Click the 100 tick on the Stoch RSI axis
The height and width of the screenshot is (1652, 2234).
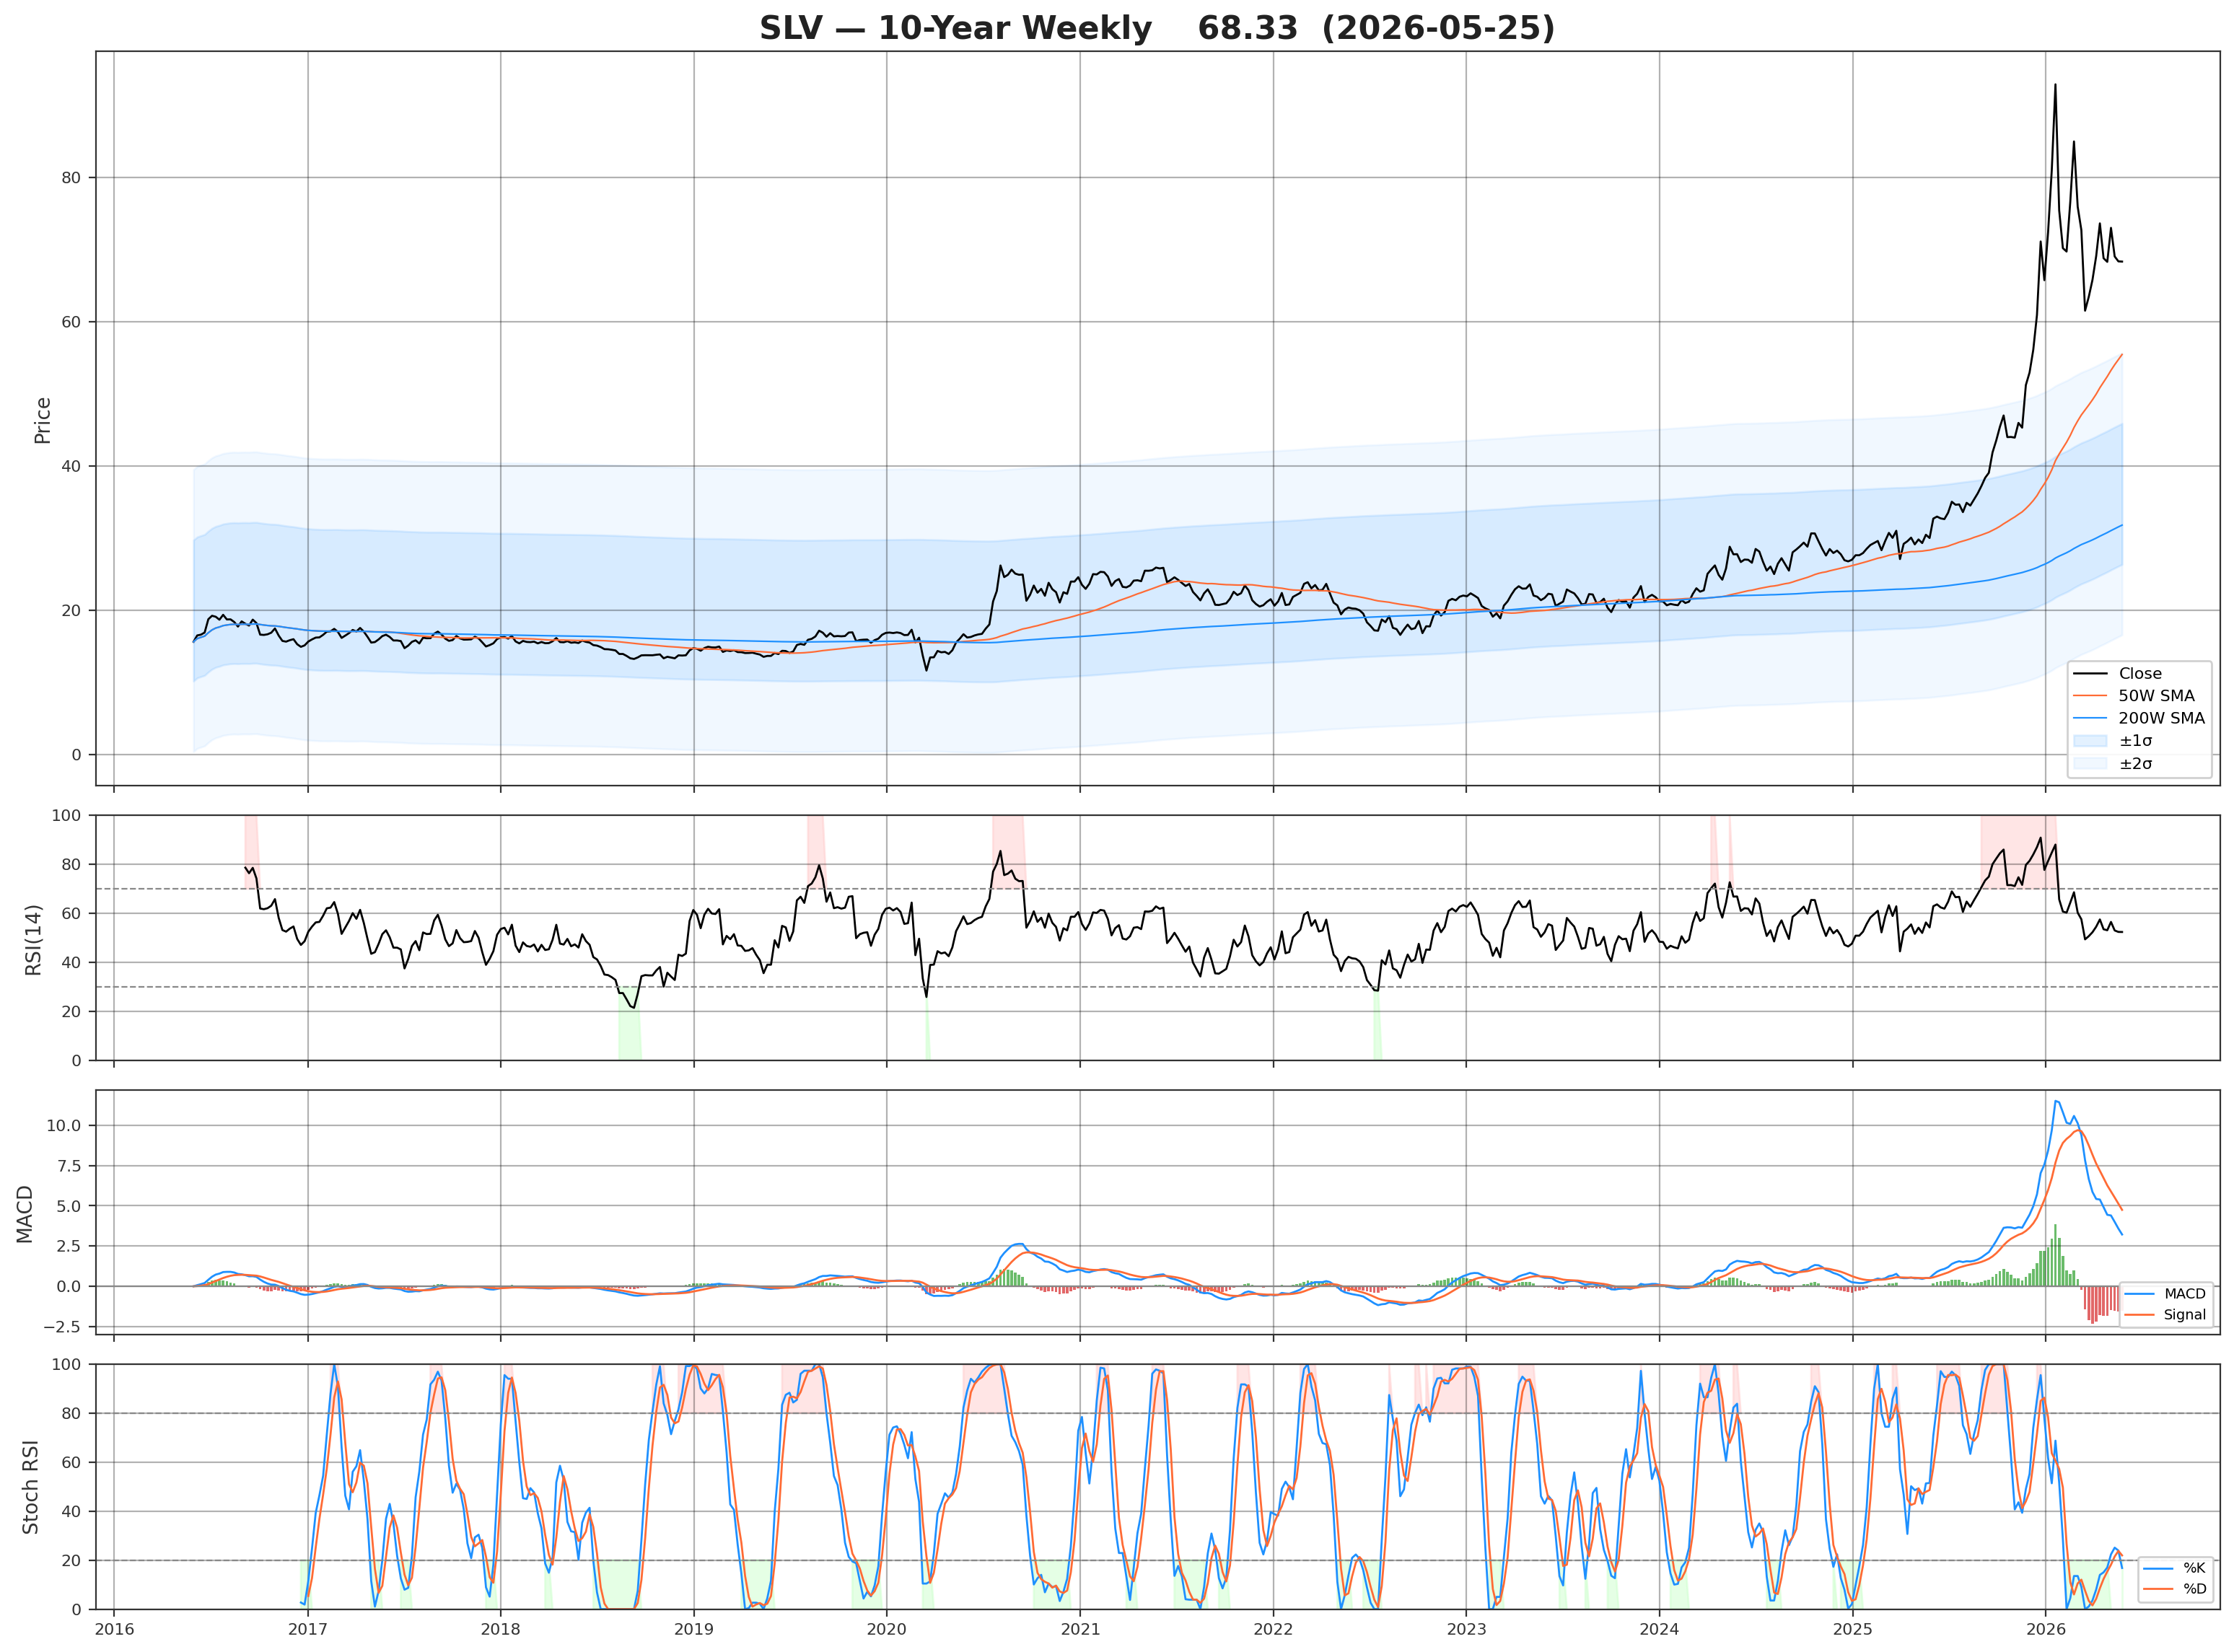coord(66,1364)
